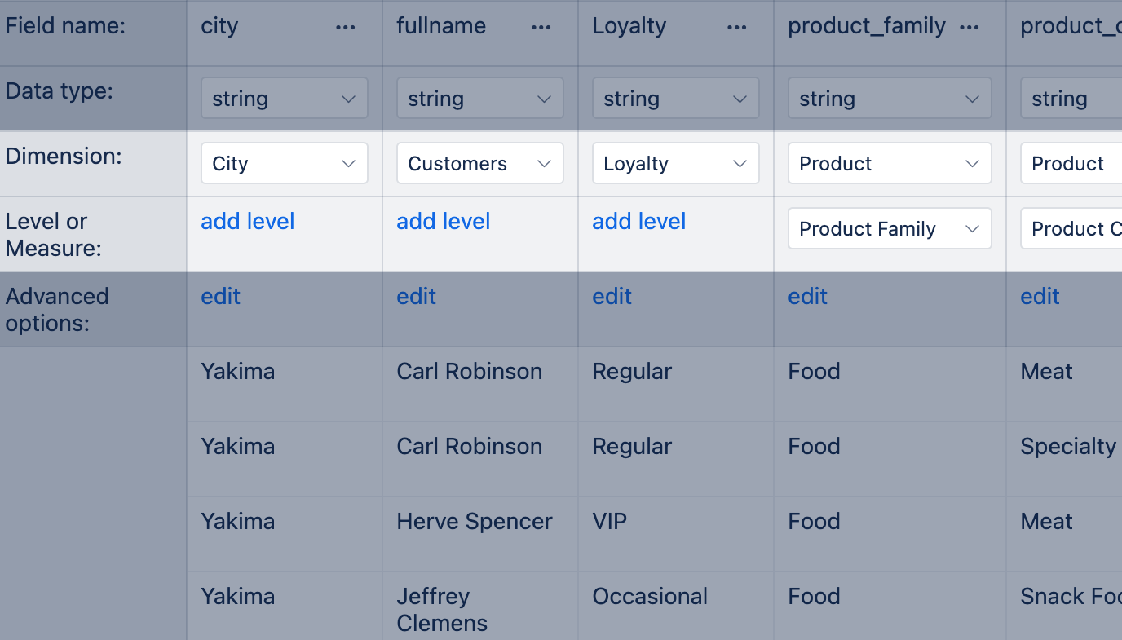Open the city column options menu (three dots)
The width and height of the screenshot is (1122, 640).
346,27
